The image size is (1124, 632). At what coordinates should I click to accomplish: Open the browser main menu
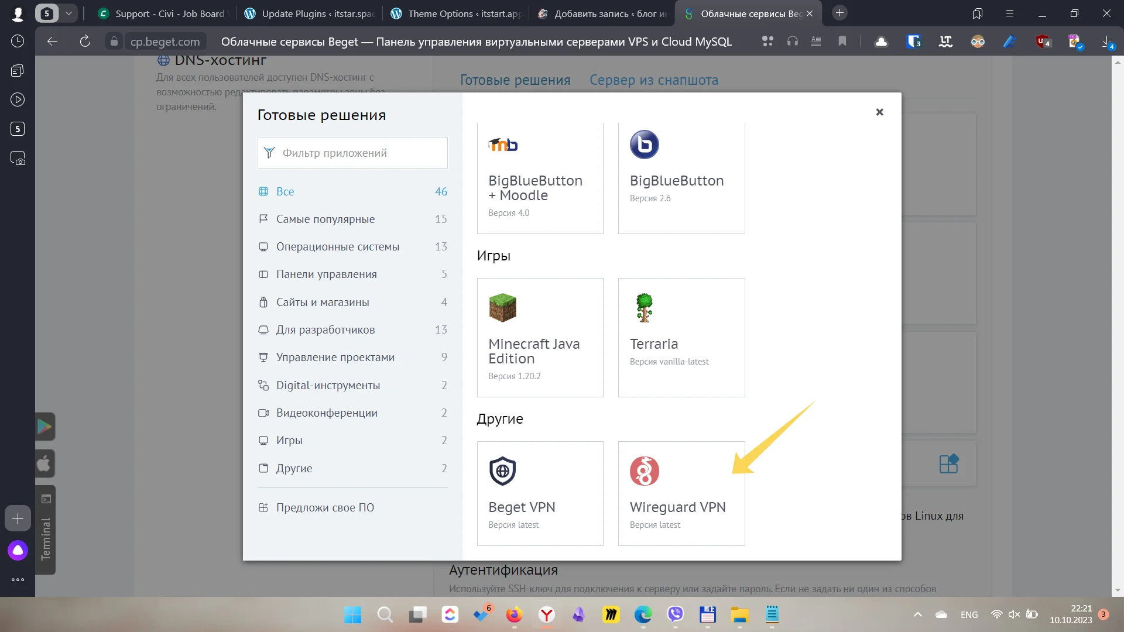click(1010, 13)
